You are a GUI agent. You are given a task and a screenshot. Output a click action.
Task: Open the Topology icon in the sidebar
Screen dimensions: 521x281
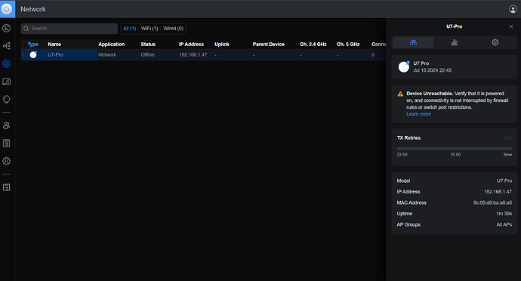(x=6, y=46)
